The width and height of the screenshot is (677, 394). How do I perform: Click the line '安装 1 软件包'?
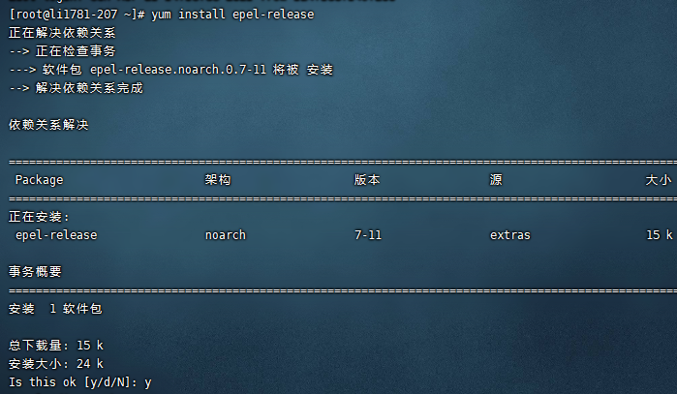point(55,309)
